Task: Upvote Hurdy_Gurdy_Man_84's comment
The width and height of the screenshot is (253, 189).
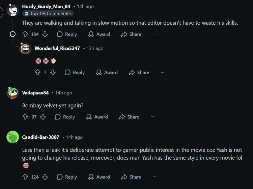Action: click(25, 34)
